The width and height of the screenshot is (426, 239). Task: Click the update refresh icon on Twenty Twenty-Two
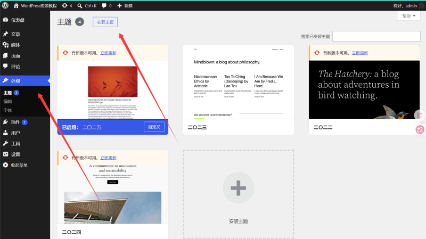tap(317, 53)
